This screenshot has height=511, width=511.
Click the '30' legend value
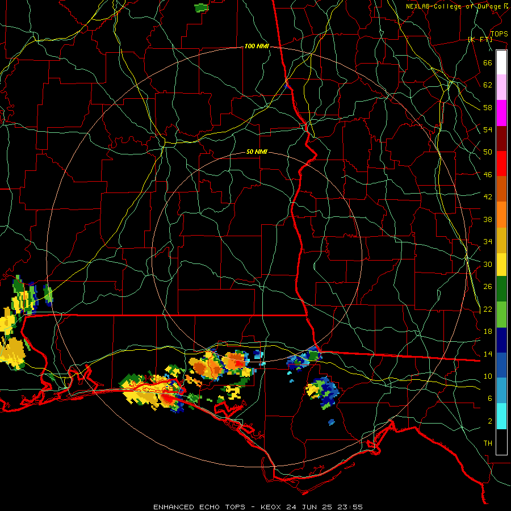(x=488, y=264)
